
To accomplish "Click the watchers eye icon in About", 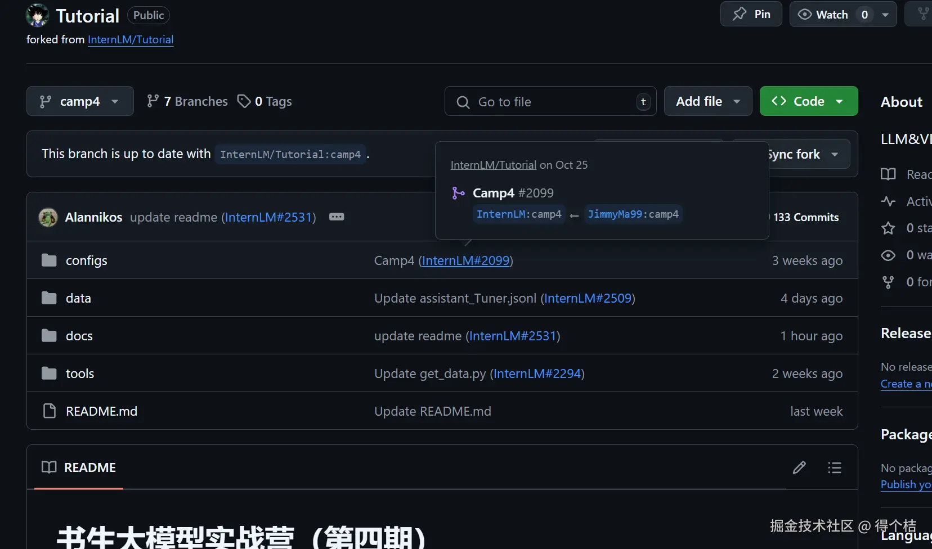I will coord(888,255).
